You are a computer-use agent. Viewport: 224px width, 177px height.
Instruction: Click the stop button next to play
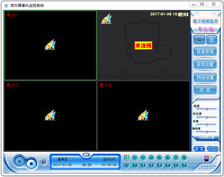31,163
